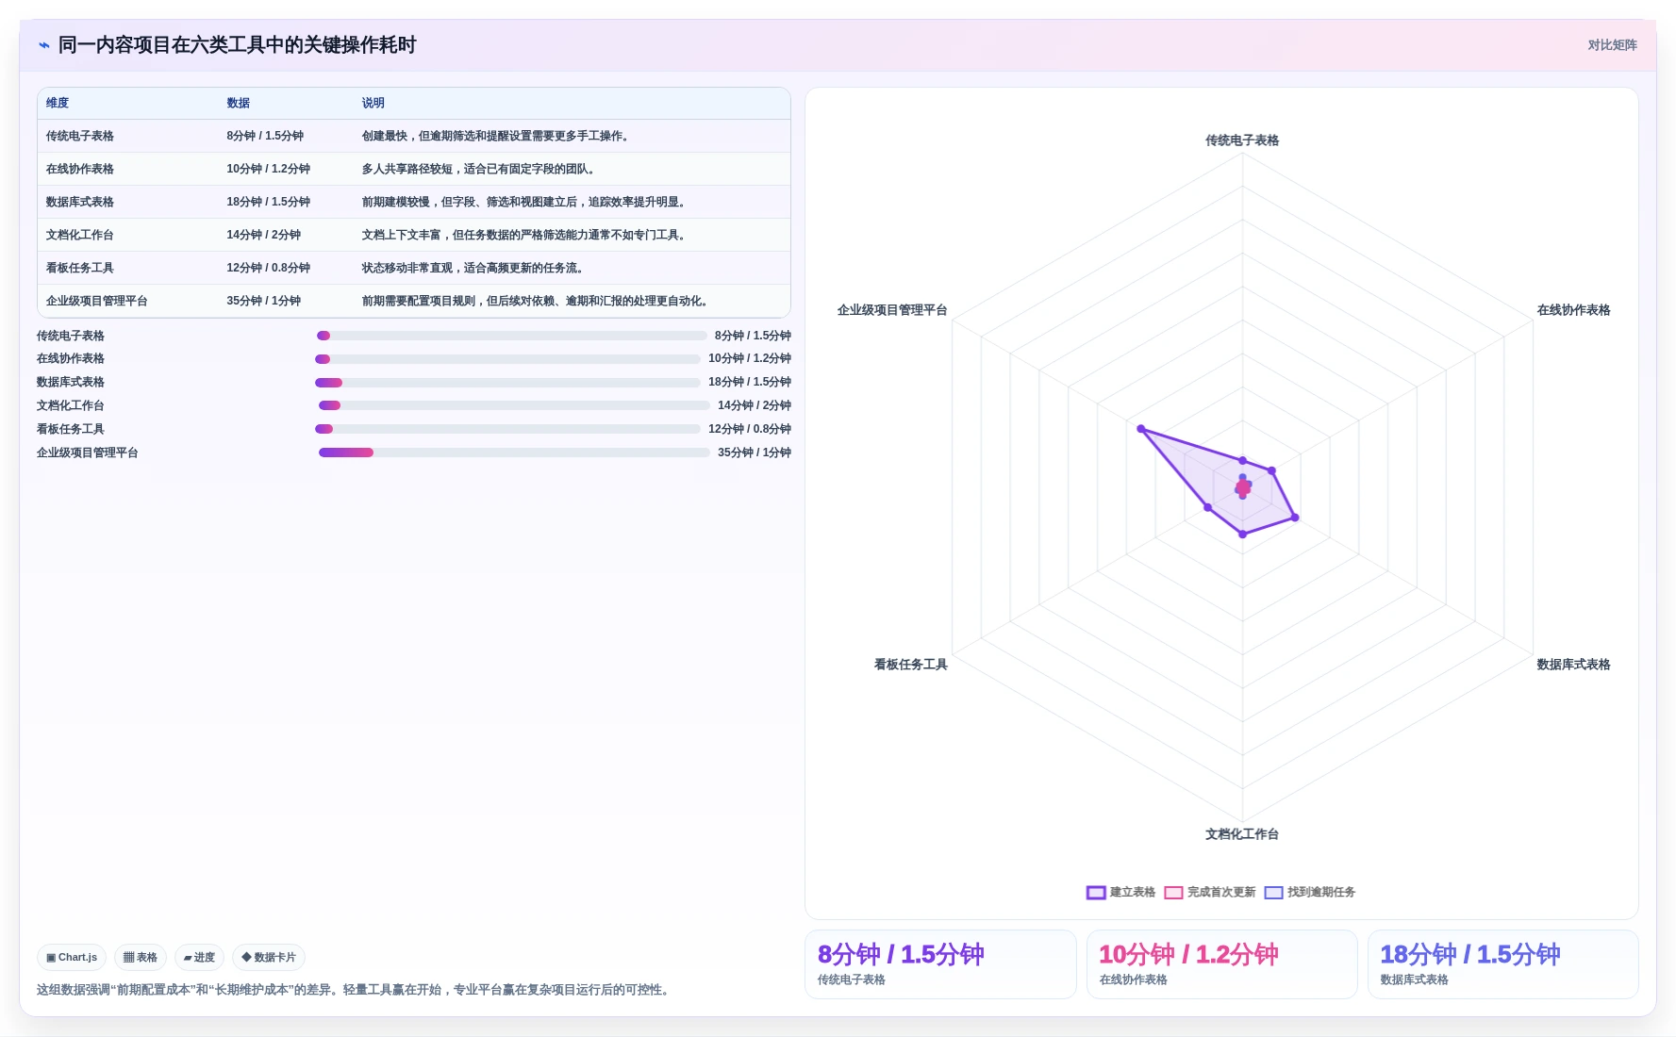This screenshot has height=1037, width=1676.
Task: Select the 企业级项目管理平台 table row name
Action: pyautogui.click(x=97, y=301)
